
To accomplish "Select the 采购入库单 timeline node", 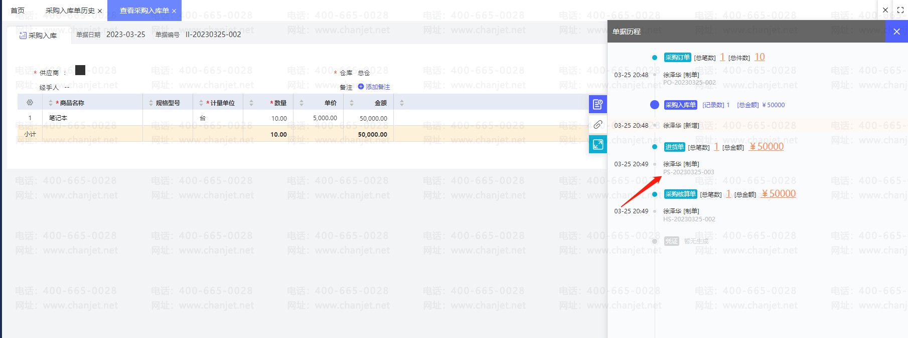I will (654, 105).
